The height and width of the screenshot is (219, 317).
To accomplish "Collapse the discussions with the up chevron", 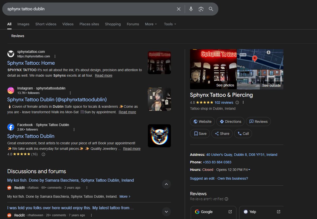I will pyautogui.click(x=166, y=184).
